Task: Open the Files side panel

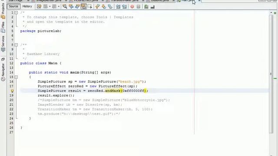Action: point(3,27)
